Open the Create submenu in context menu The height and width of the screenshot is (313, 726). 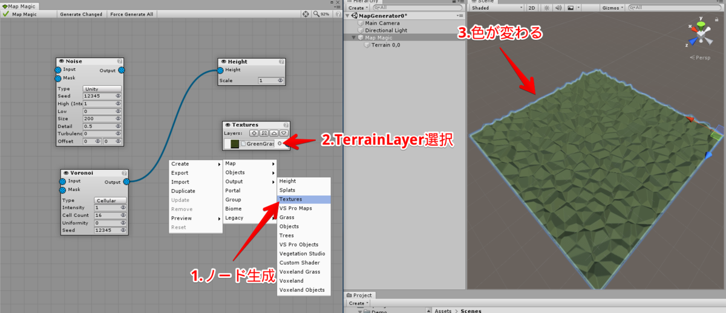[x=195, y=164]
